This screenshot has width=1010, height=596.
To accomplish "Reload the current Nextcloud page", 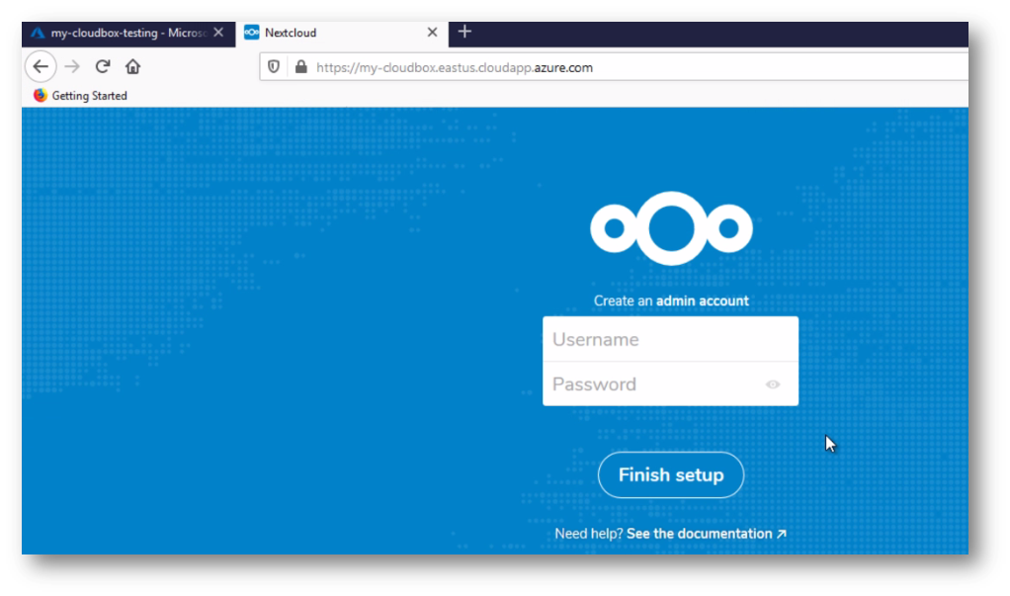I will (103, 66).
